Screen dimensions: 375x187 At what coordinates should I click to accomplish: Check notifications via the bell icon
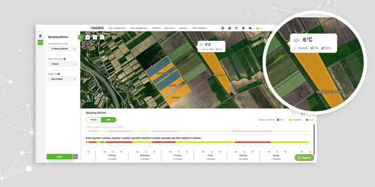pyautogui.click(x=243, y=28)
